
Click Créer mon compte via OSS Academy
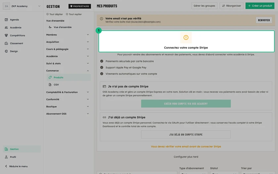(x=186, y=104)
